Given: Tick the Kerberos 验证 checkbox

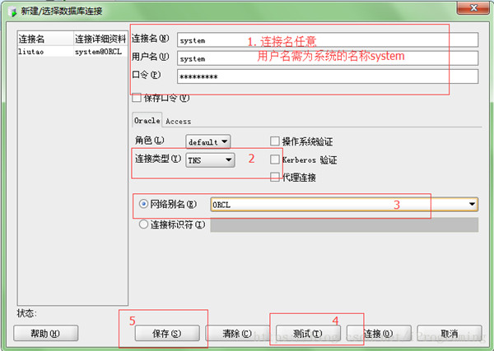Looking at the screenshot, I should [275, 159].
